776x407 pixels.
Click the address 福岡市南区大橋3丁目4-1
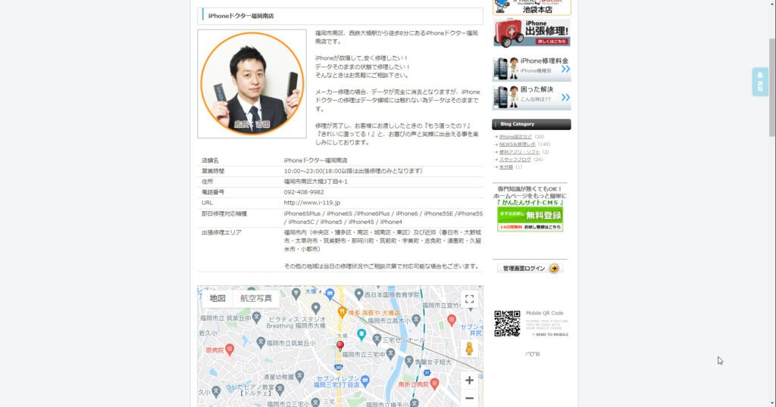[316, 182]
